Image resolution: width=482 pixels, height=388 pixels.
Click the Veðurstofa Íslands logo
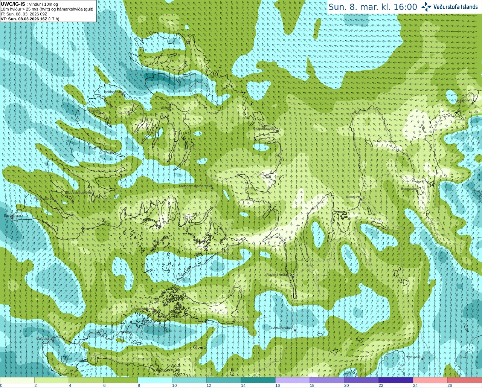coord(450,7)
